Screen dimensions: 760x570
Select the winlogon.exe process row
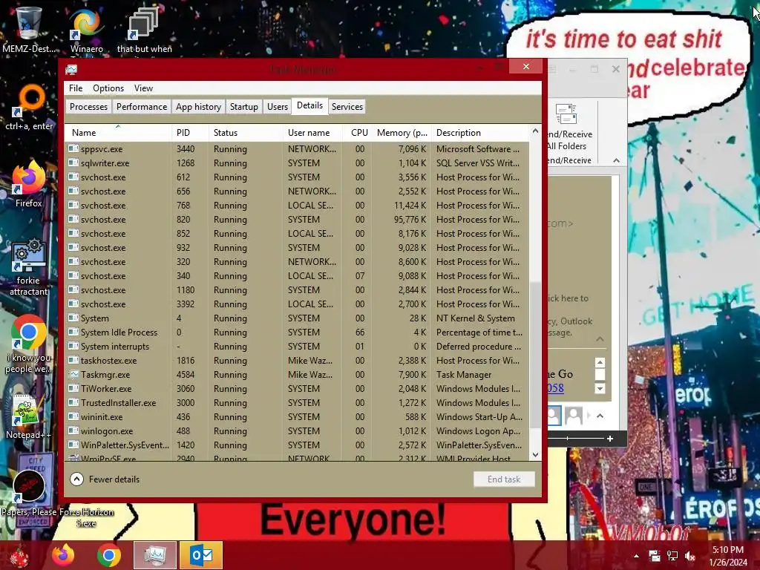tap(297, 431)
